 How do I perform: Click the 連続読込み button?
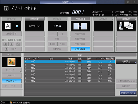(x=12, y=34)
